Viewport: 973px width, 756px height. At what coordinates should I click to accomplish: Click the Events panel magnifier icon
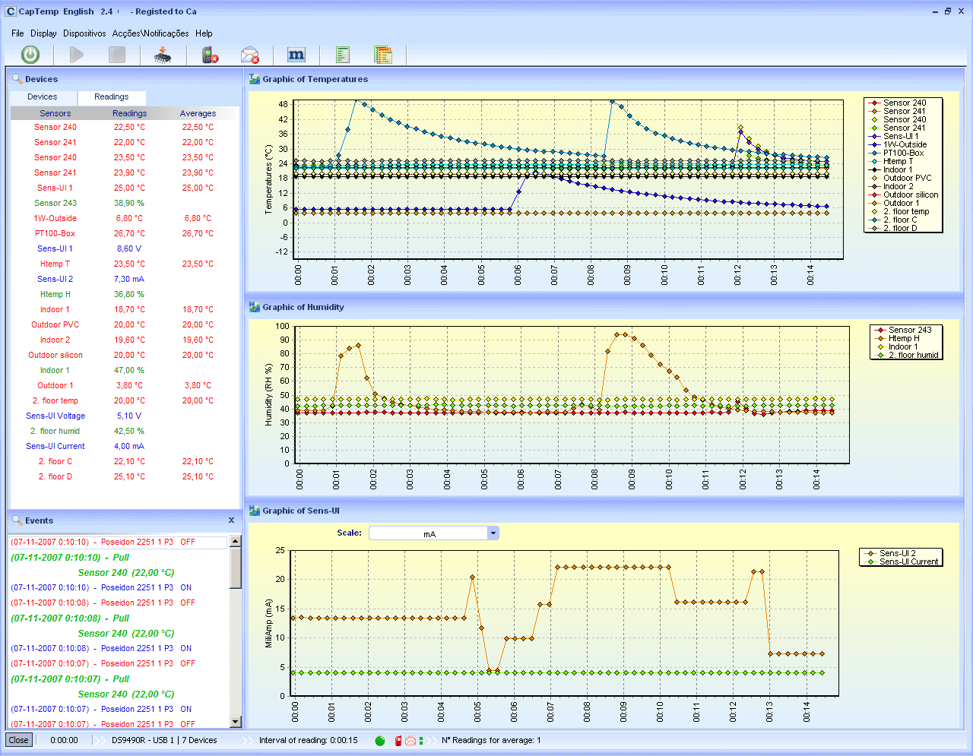tap(17, 520)
